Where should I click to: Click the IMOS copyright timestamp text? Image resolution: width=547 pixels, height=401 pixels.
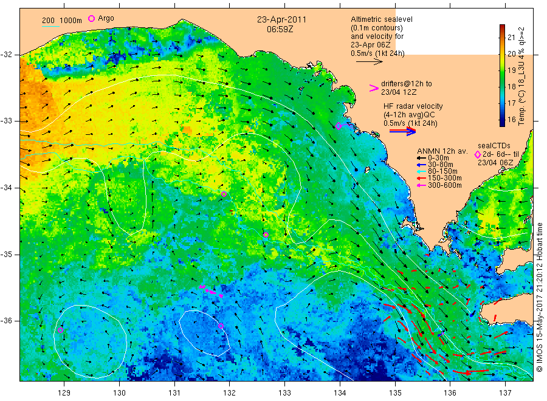tap(539, 298)
